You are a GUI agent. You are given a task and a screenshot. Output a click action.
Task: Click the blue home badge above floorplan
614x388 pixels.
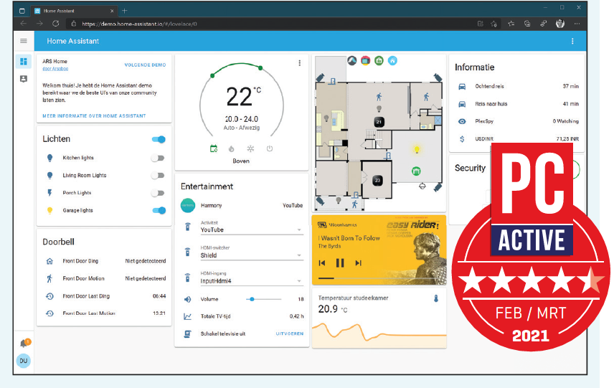tap(392, 60)
